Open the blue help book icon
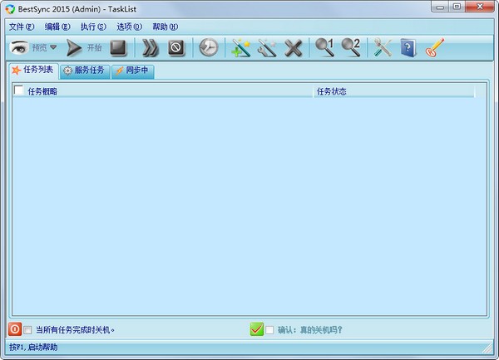This screenshot has width=499, height=360. [x=408, y=48]
